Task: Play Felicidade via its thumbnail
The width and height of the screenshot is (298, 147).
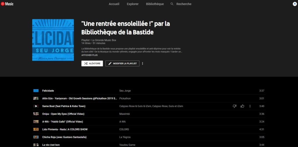Action: click(x=36, y=91)
